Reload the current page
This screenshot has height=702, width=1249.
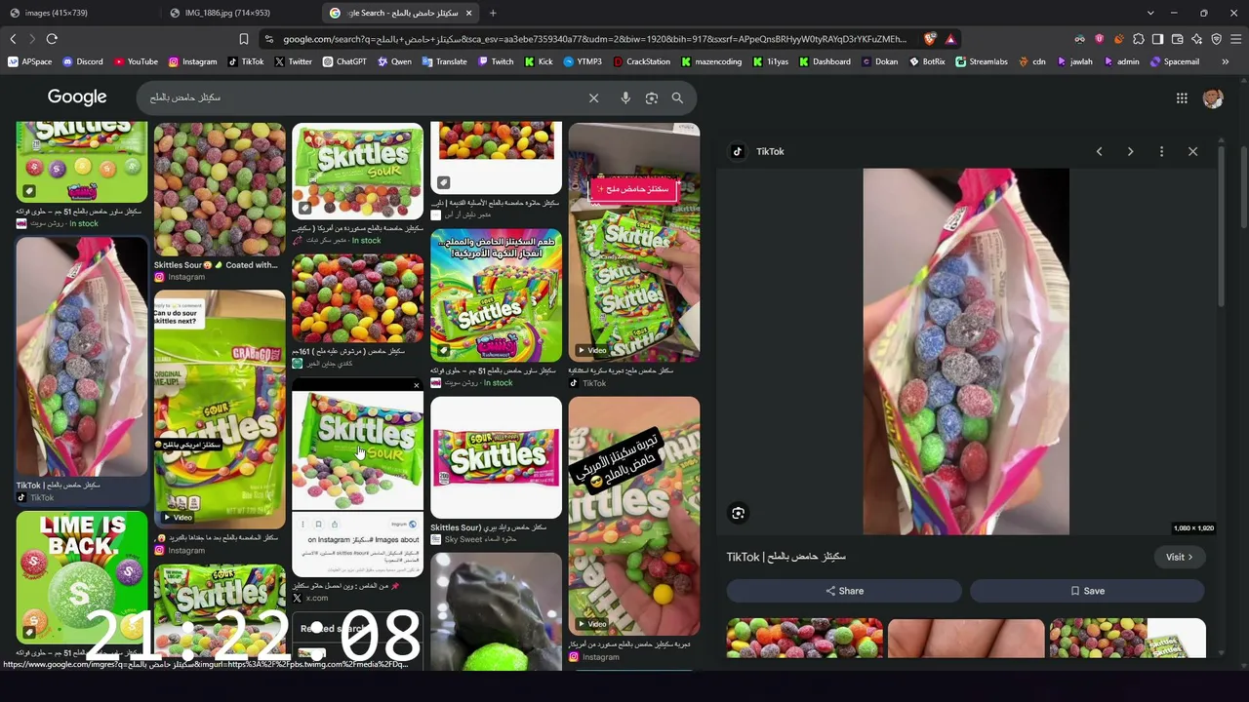click(52, 39)
